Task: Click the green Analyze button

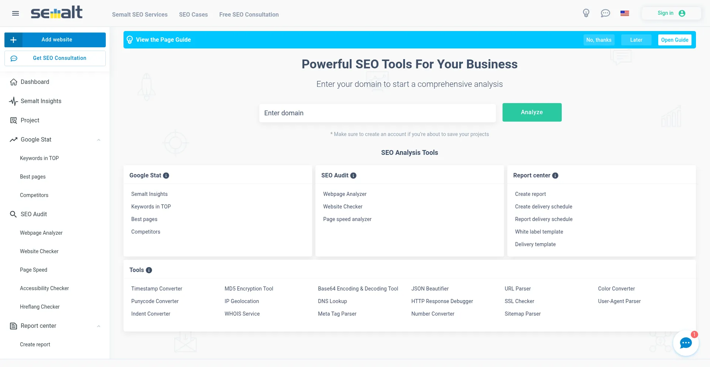Action: pos(532,112)
